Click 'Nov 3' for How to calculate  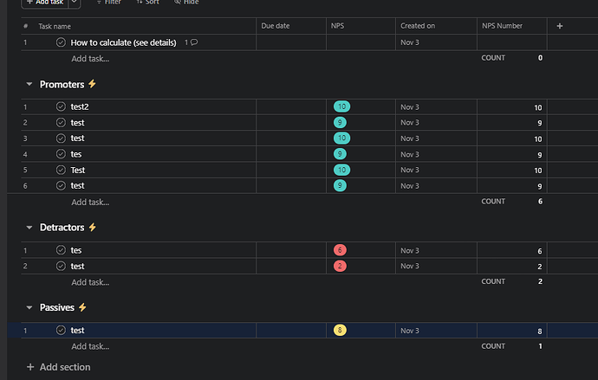(x=410, y=42)
